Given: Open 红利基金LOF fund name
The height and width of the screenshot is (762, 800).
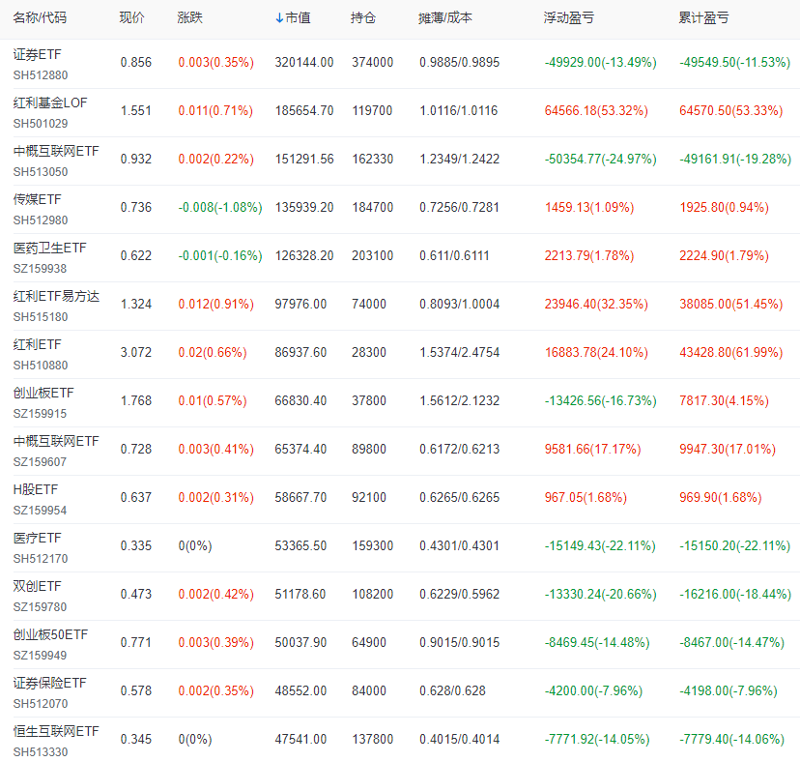Looking at the screenshot, I should pyautogui.click(x=50, y=103).
